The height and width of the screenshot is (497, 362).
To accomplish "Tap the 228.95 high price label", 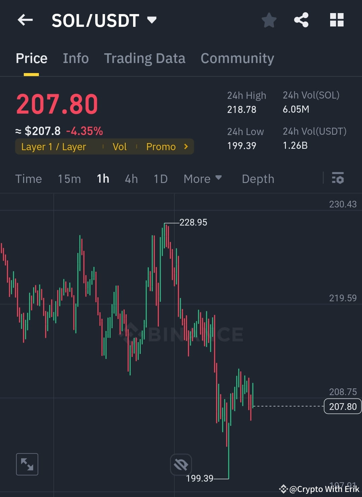I will point(193,222).
